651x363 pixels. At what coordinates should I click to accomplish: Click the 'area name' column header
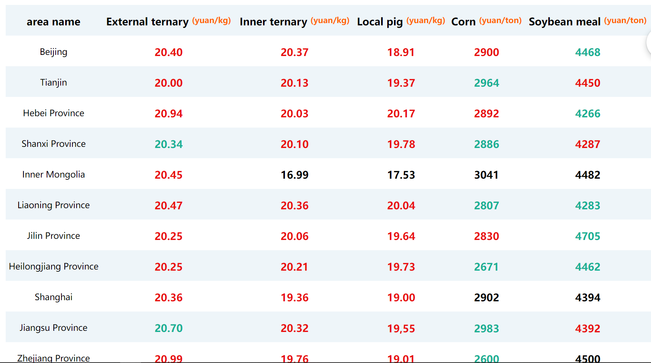click(x=53, y=22)
